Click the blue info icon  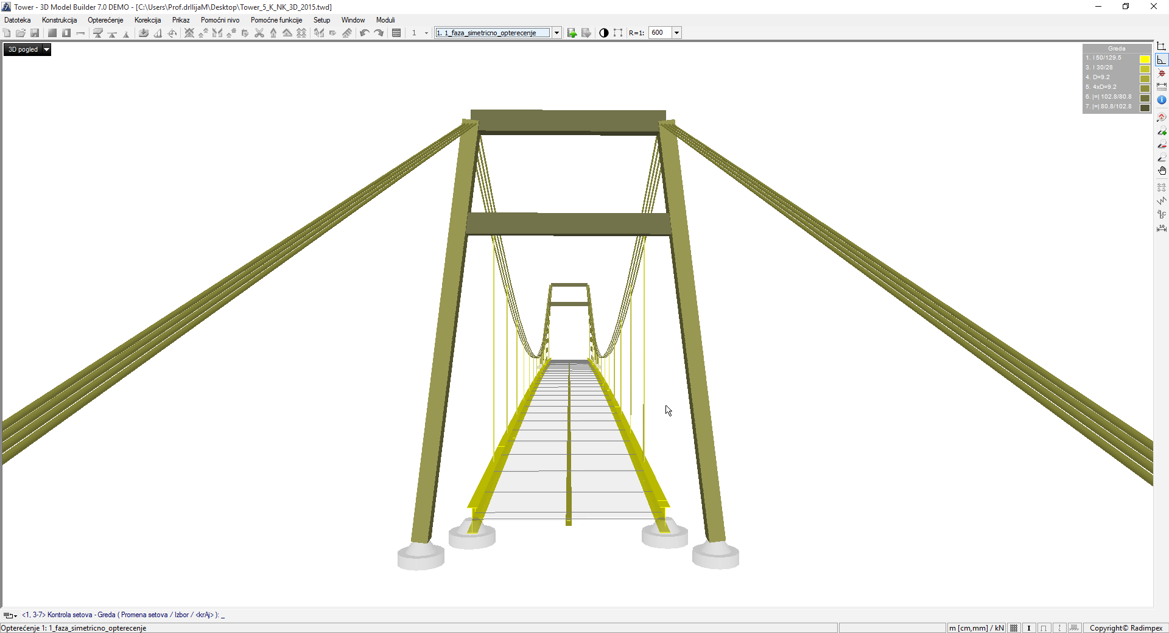pos(1162,100)
